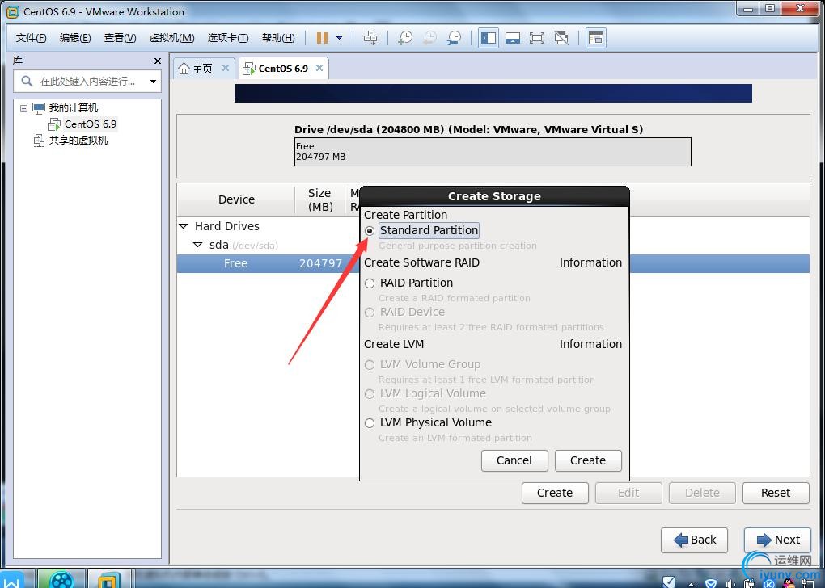This screenshot has height=588, width=825.
Task: Select 我的计算机 in the library tree
Action: (x=73, y=108)
